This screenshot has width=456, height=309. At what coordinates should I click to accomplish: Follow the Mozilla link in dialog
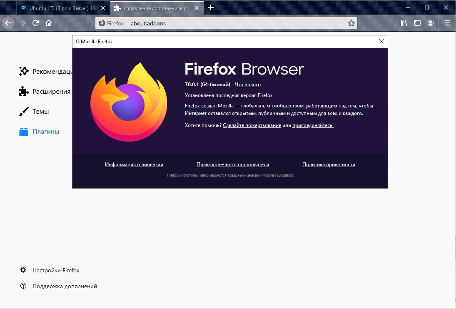pyautogui.click(x=226, y=106)
